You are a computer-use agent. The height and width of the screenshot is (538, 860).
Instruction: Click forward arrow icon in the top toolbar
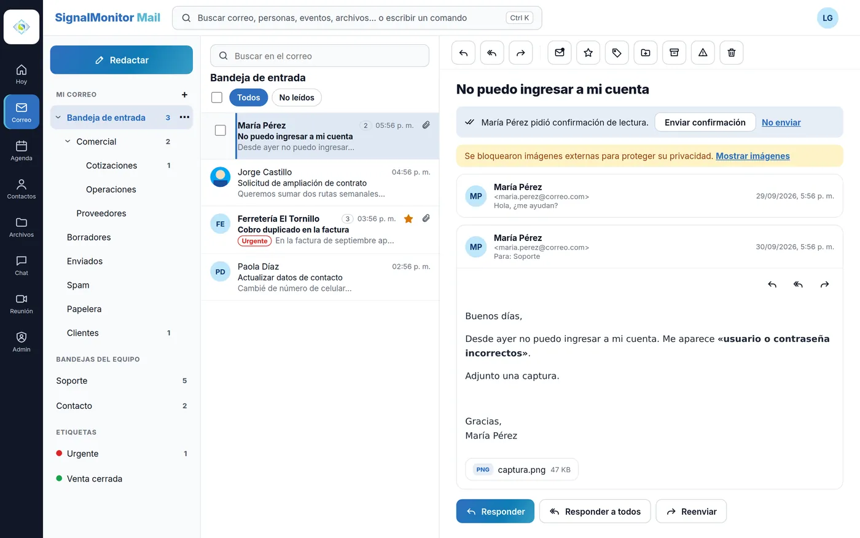tap(520, 53)
